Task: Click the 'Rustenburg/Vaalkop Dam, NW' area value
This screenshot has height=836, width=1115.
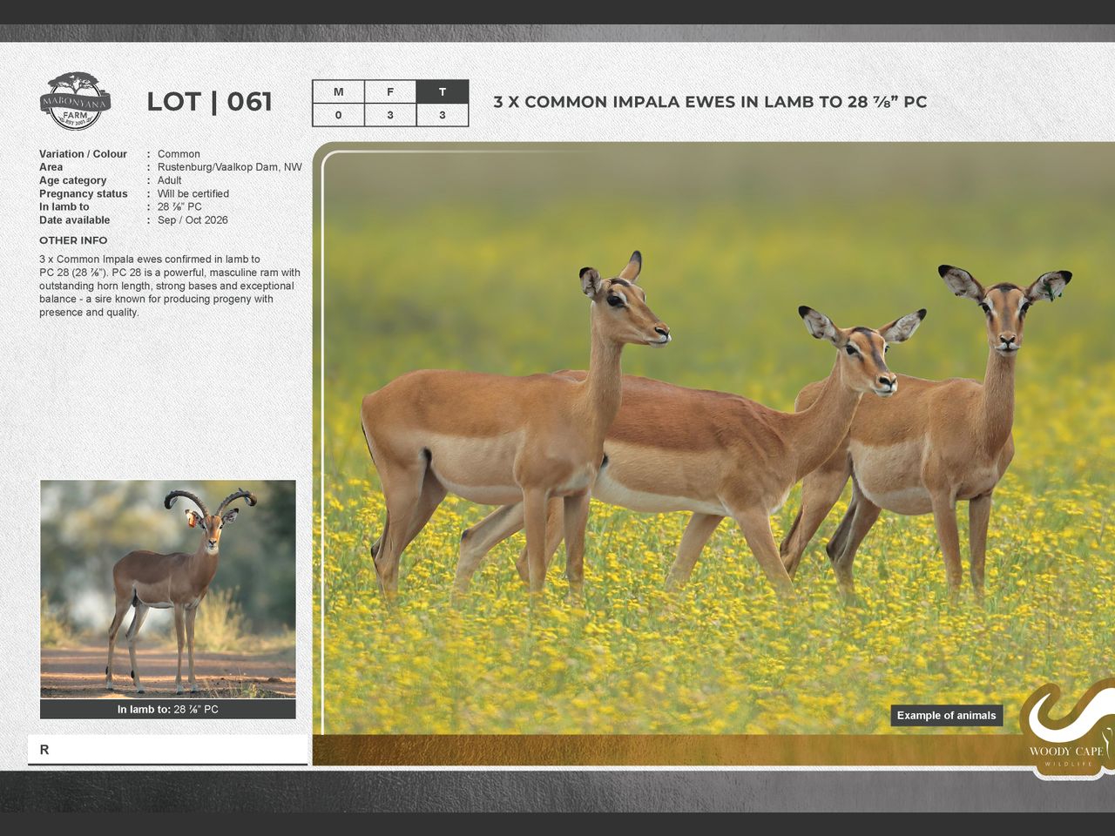Action: pos(229,167)
